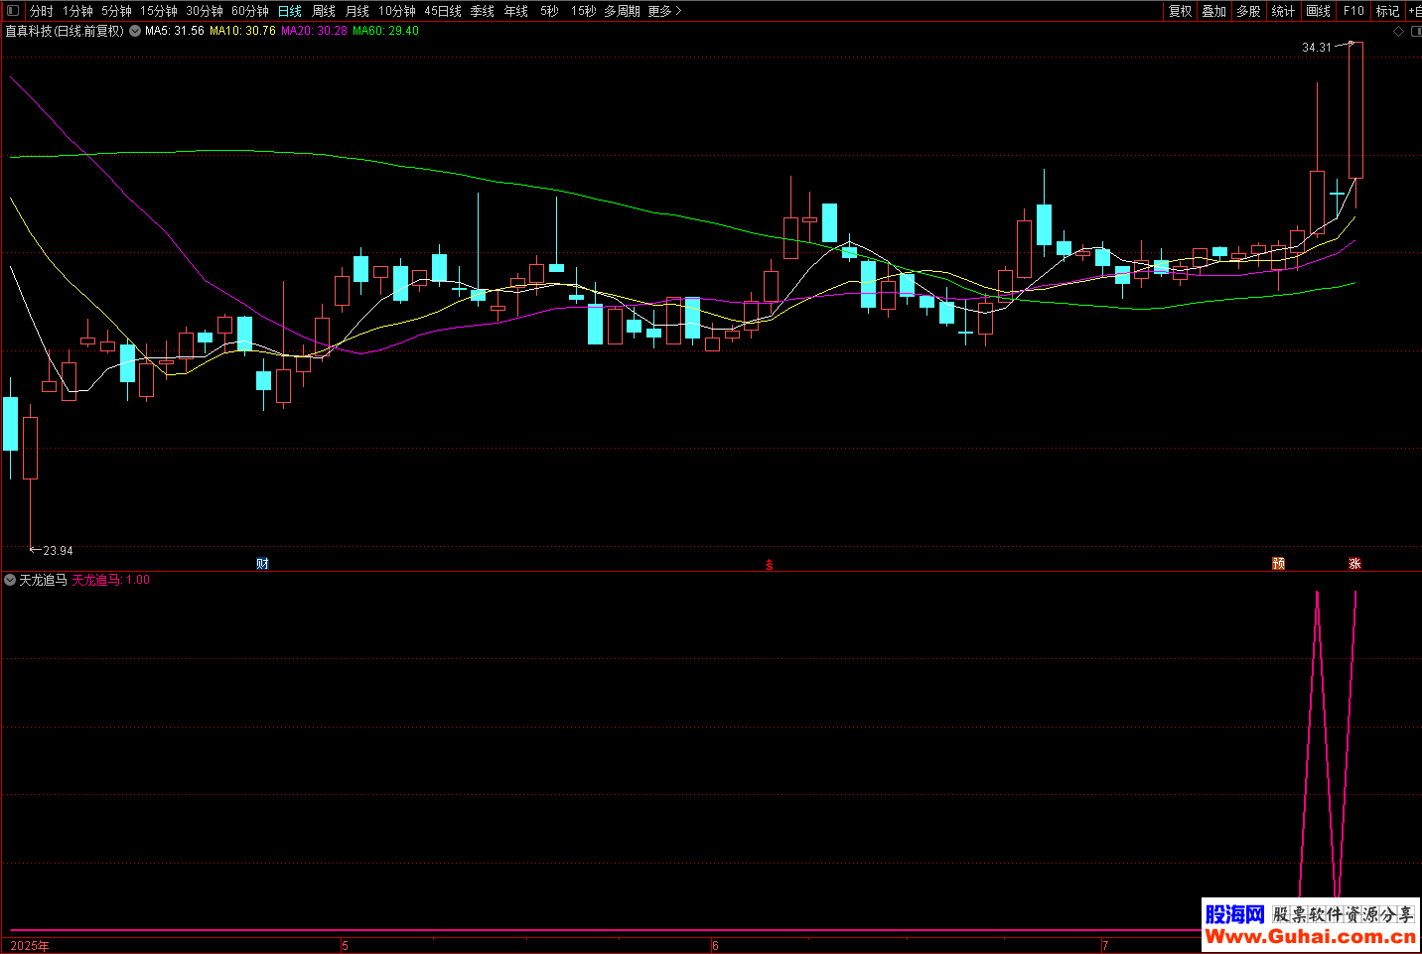The image size is (1422, 954).
Task: Click the 多股 multi-stock button
Action: click(1248, 11)
